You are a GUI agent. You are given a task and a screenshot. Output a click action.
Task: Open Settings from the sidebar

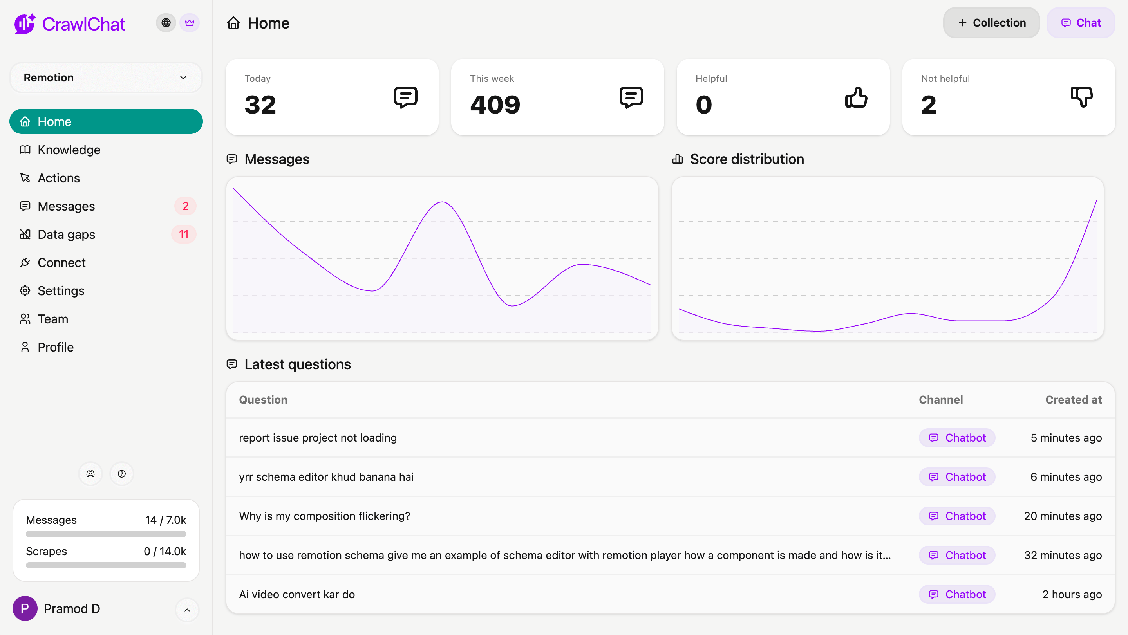pos(106,290)
